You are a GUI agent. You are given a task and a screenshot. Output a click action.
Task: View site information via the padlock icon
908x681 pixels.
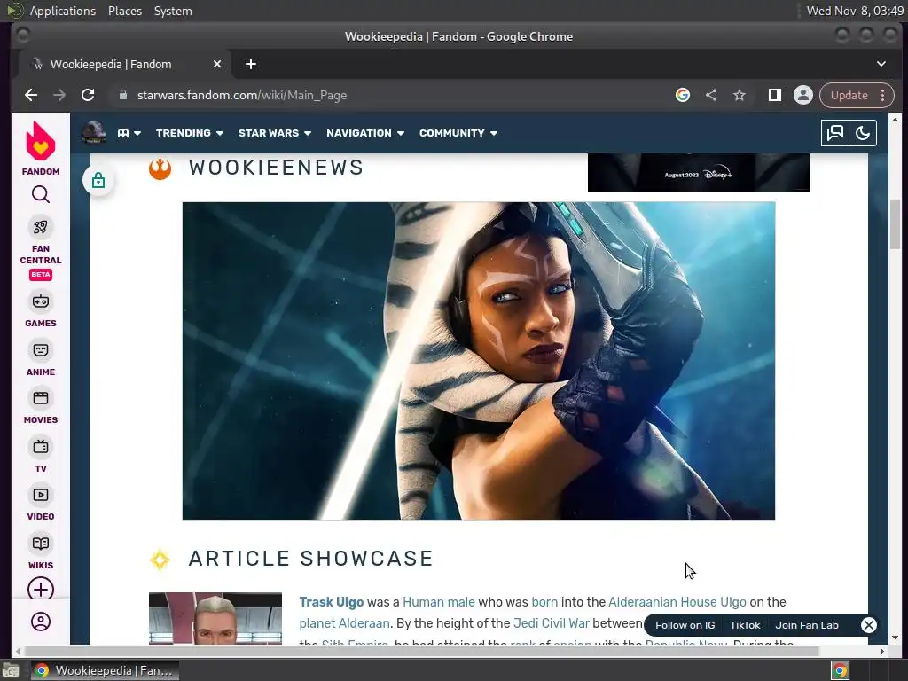122,95
